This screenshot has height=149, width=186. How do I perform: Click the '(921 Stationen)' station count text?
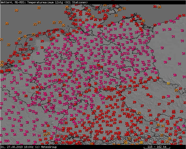76,2
